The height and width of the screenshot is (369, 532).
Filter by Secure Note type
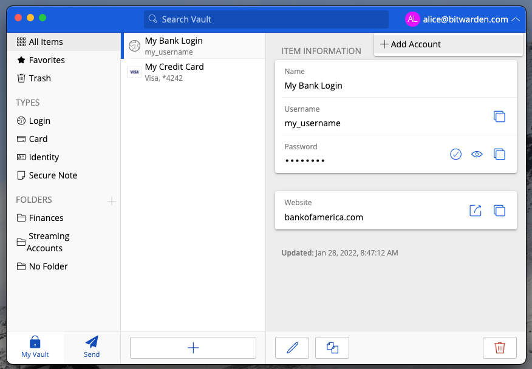(64, 175)
